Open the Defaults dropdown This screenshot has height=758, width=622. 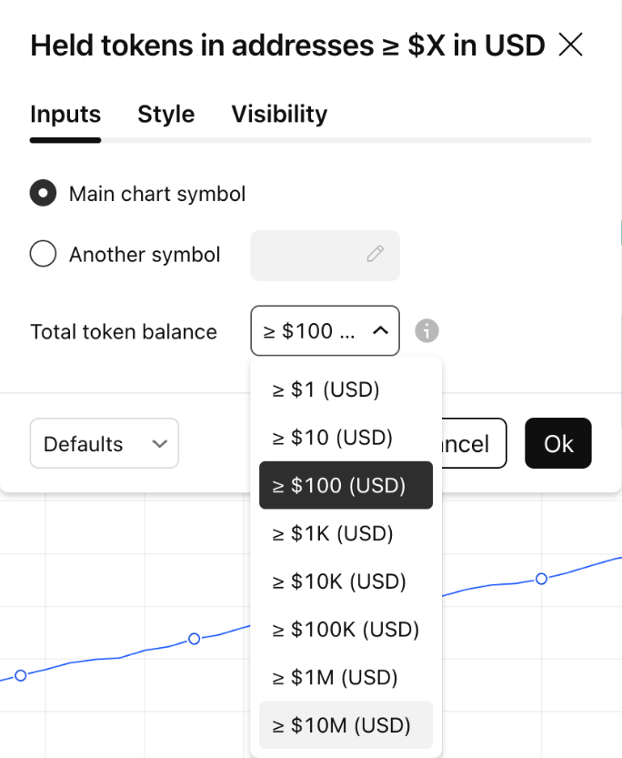105,443
